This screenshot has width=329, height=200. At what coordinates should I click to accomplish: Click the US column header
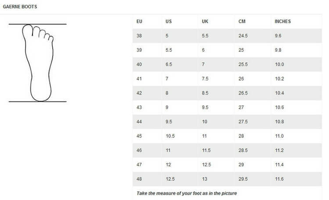[x=168, y=21]
